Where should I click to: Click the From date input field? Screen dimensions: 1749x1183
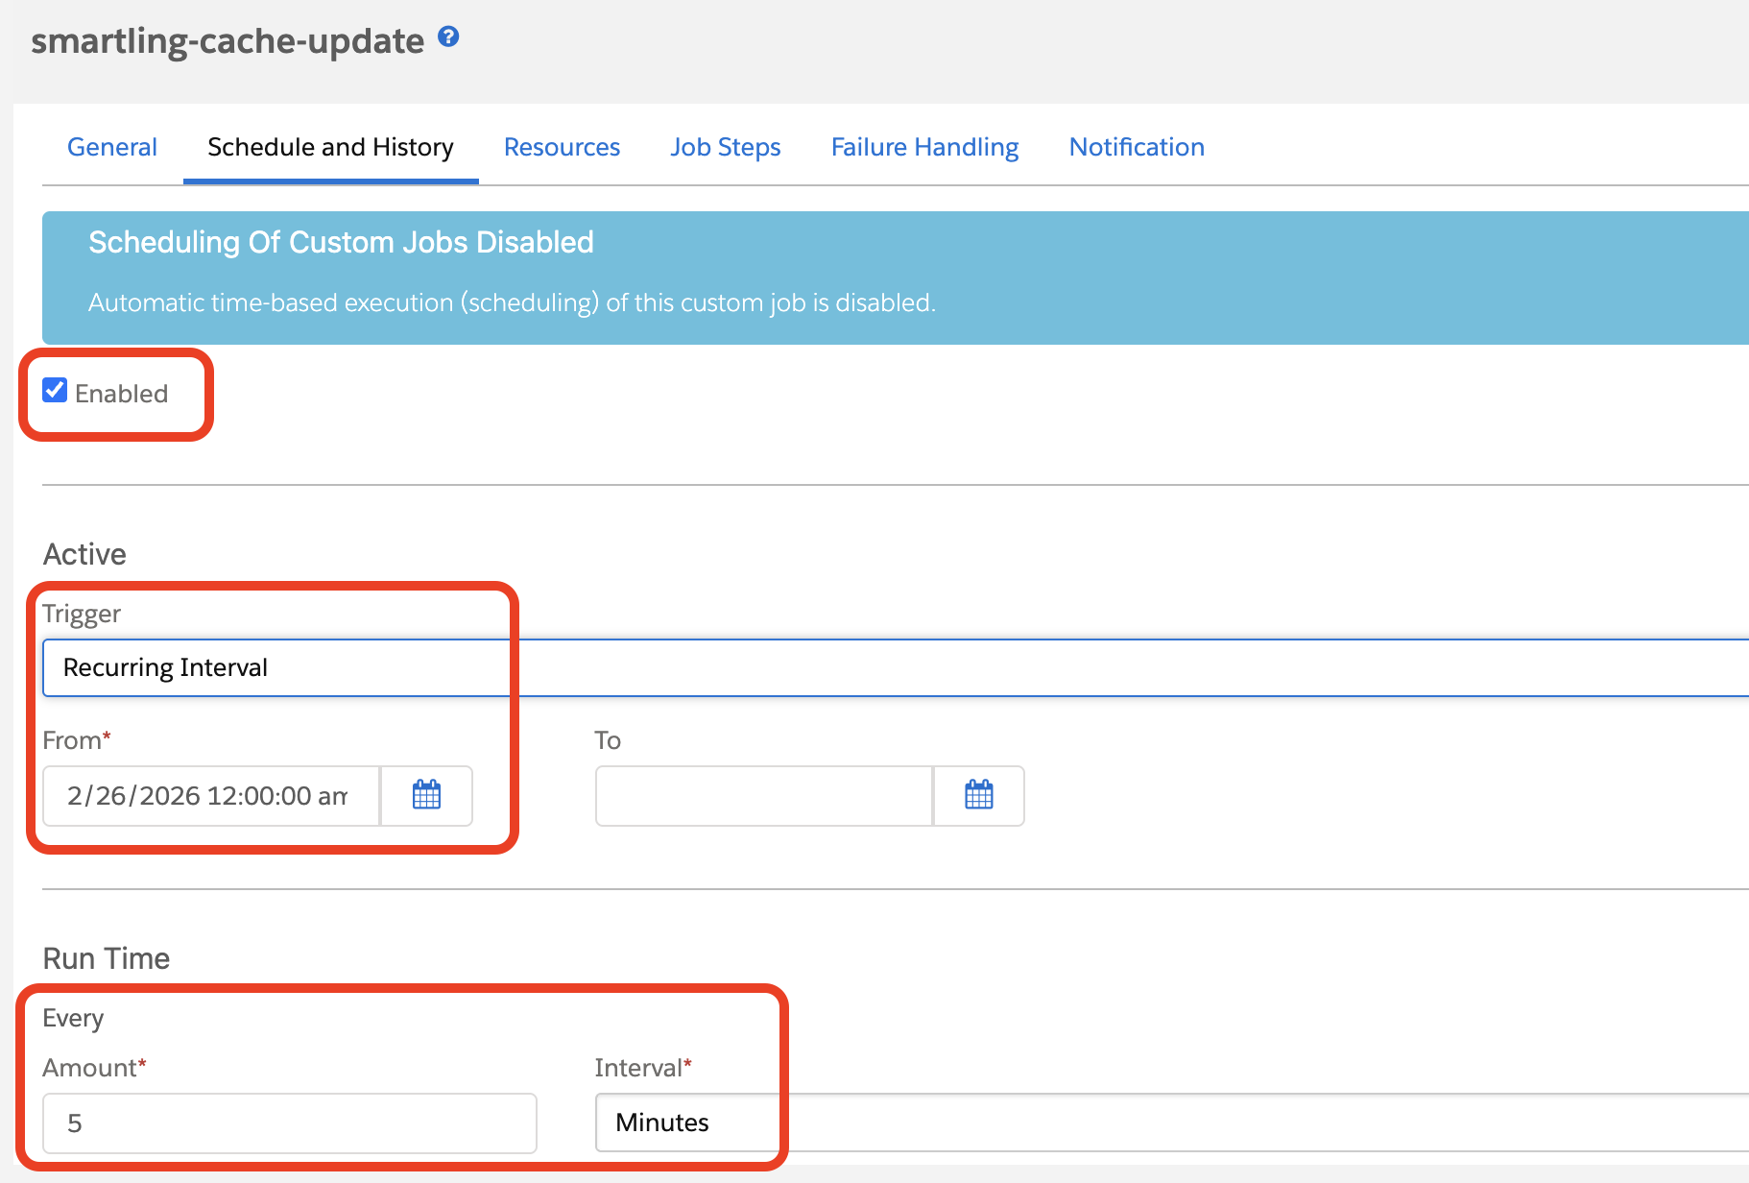(x=211, y=795)
